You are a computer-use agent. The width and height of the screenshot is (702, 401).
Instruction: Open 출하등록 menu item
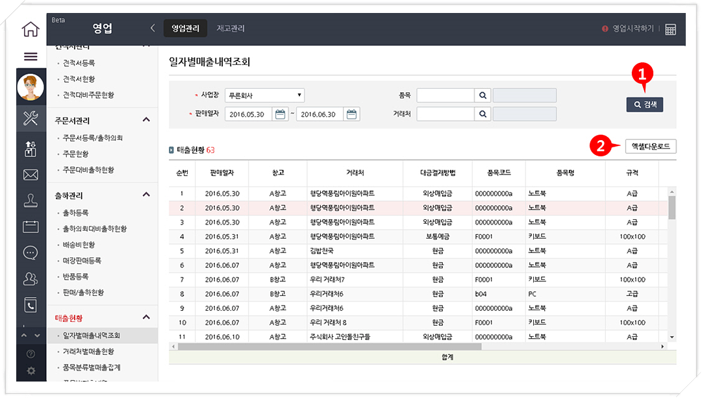pyautogui.click(x=76, y=213)
